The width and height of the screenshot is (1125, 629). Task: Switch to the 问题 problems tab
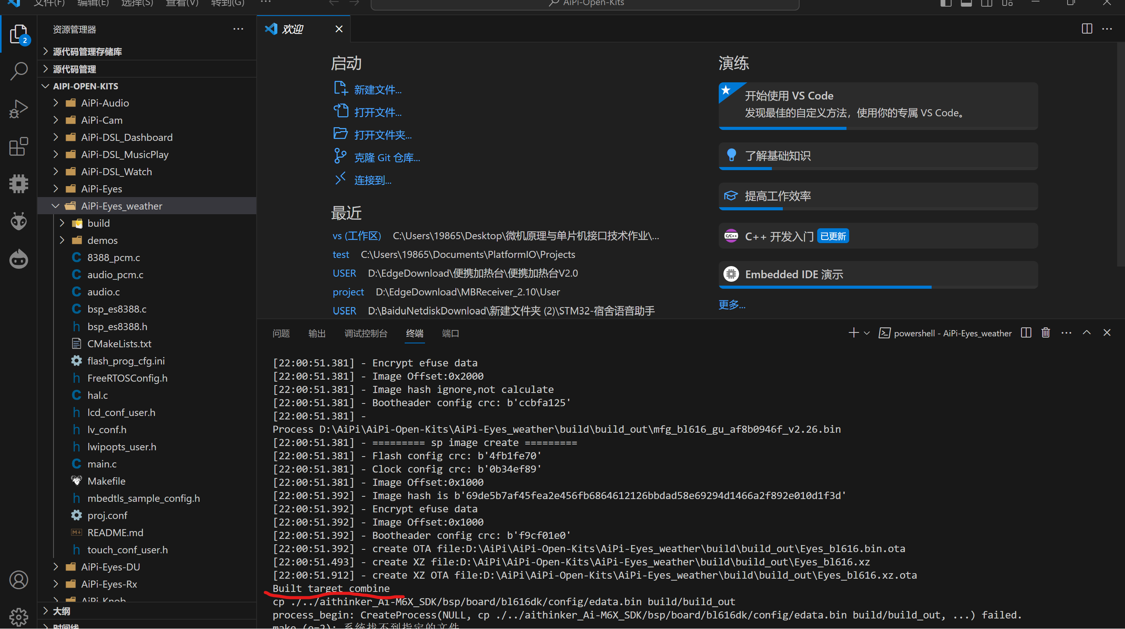click(281, 334)
